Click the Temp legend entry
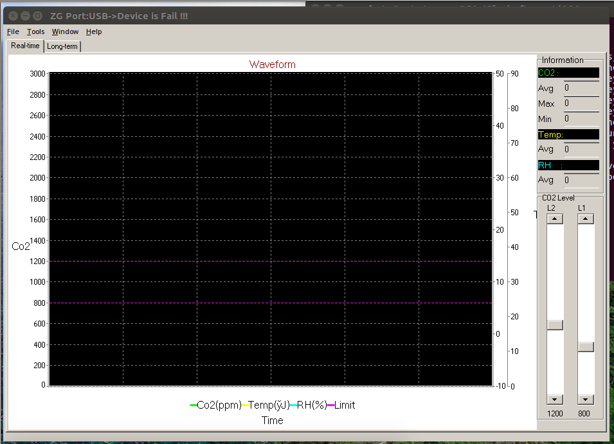Viewport: 614px width, 444px height. point(266,405)
